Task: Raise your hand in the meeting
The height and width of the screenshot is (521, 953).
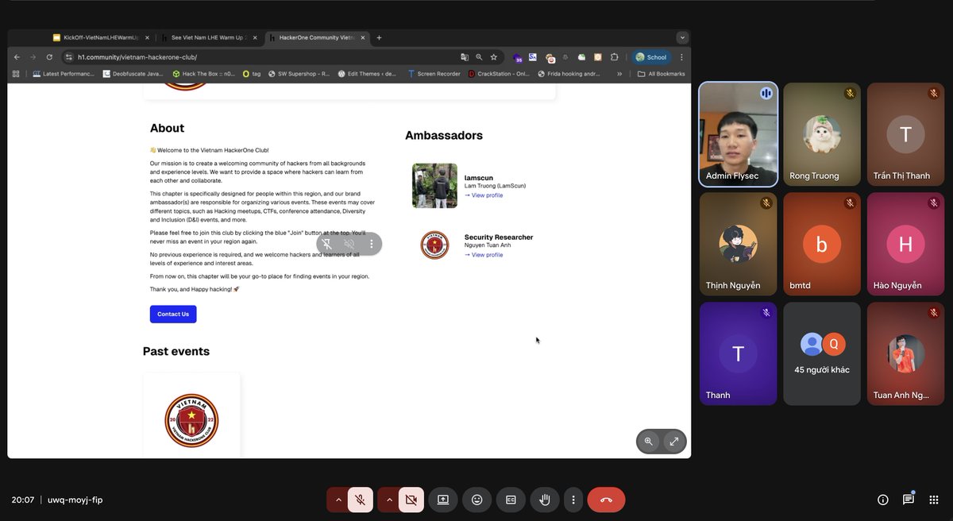Action: 545,500
